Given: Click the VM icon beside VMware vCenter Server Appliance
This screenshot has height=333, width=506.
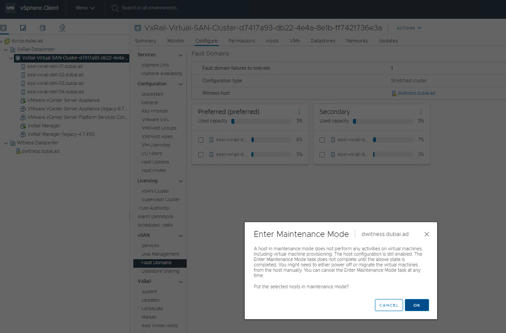Looking at the screenshot, I should click(23, 100).
